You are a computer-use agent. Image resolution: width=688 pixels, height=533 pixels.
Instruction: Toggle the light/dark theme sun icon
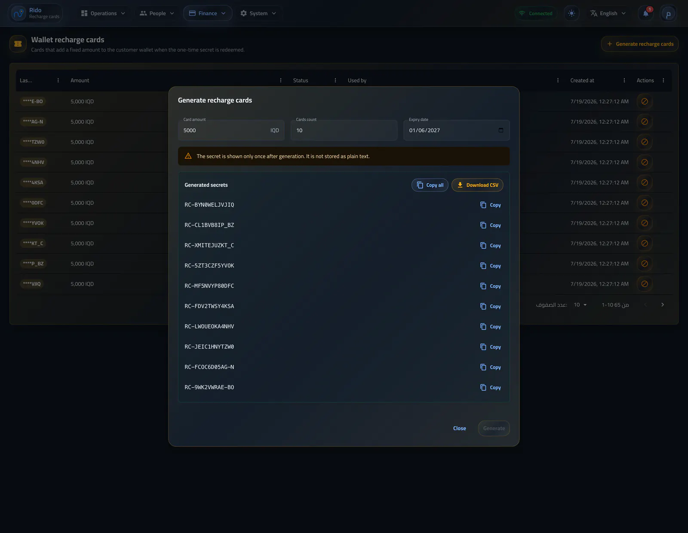click(571, 13)
